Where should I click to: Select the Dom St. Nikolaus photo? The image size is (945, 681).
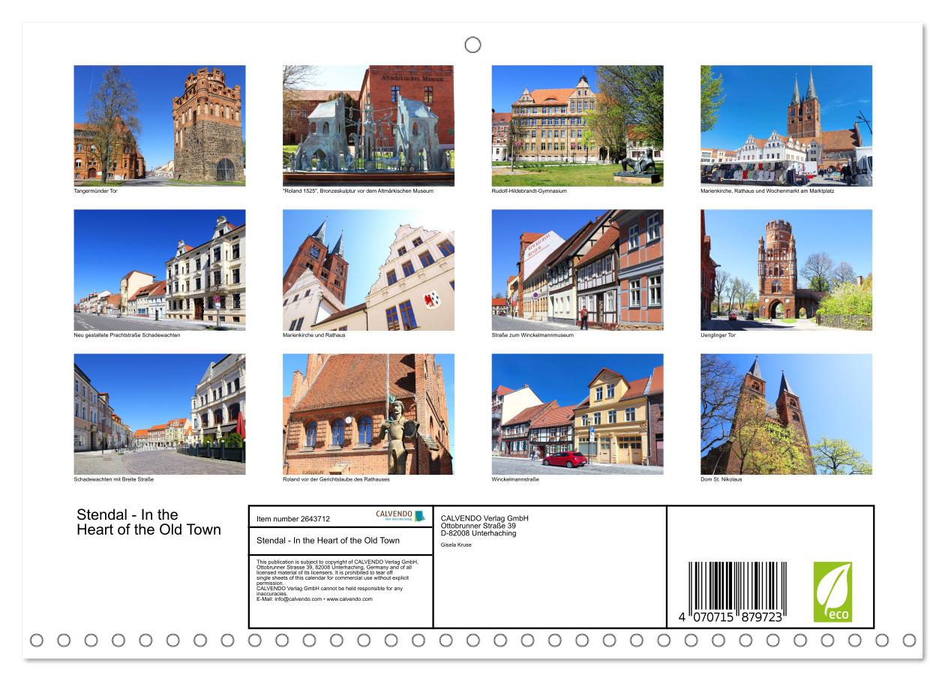point(787,414)
